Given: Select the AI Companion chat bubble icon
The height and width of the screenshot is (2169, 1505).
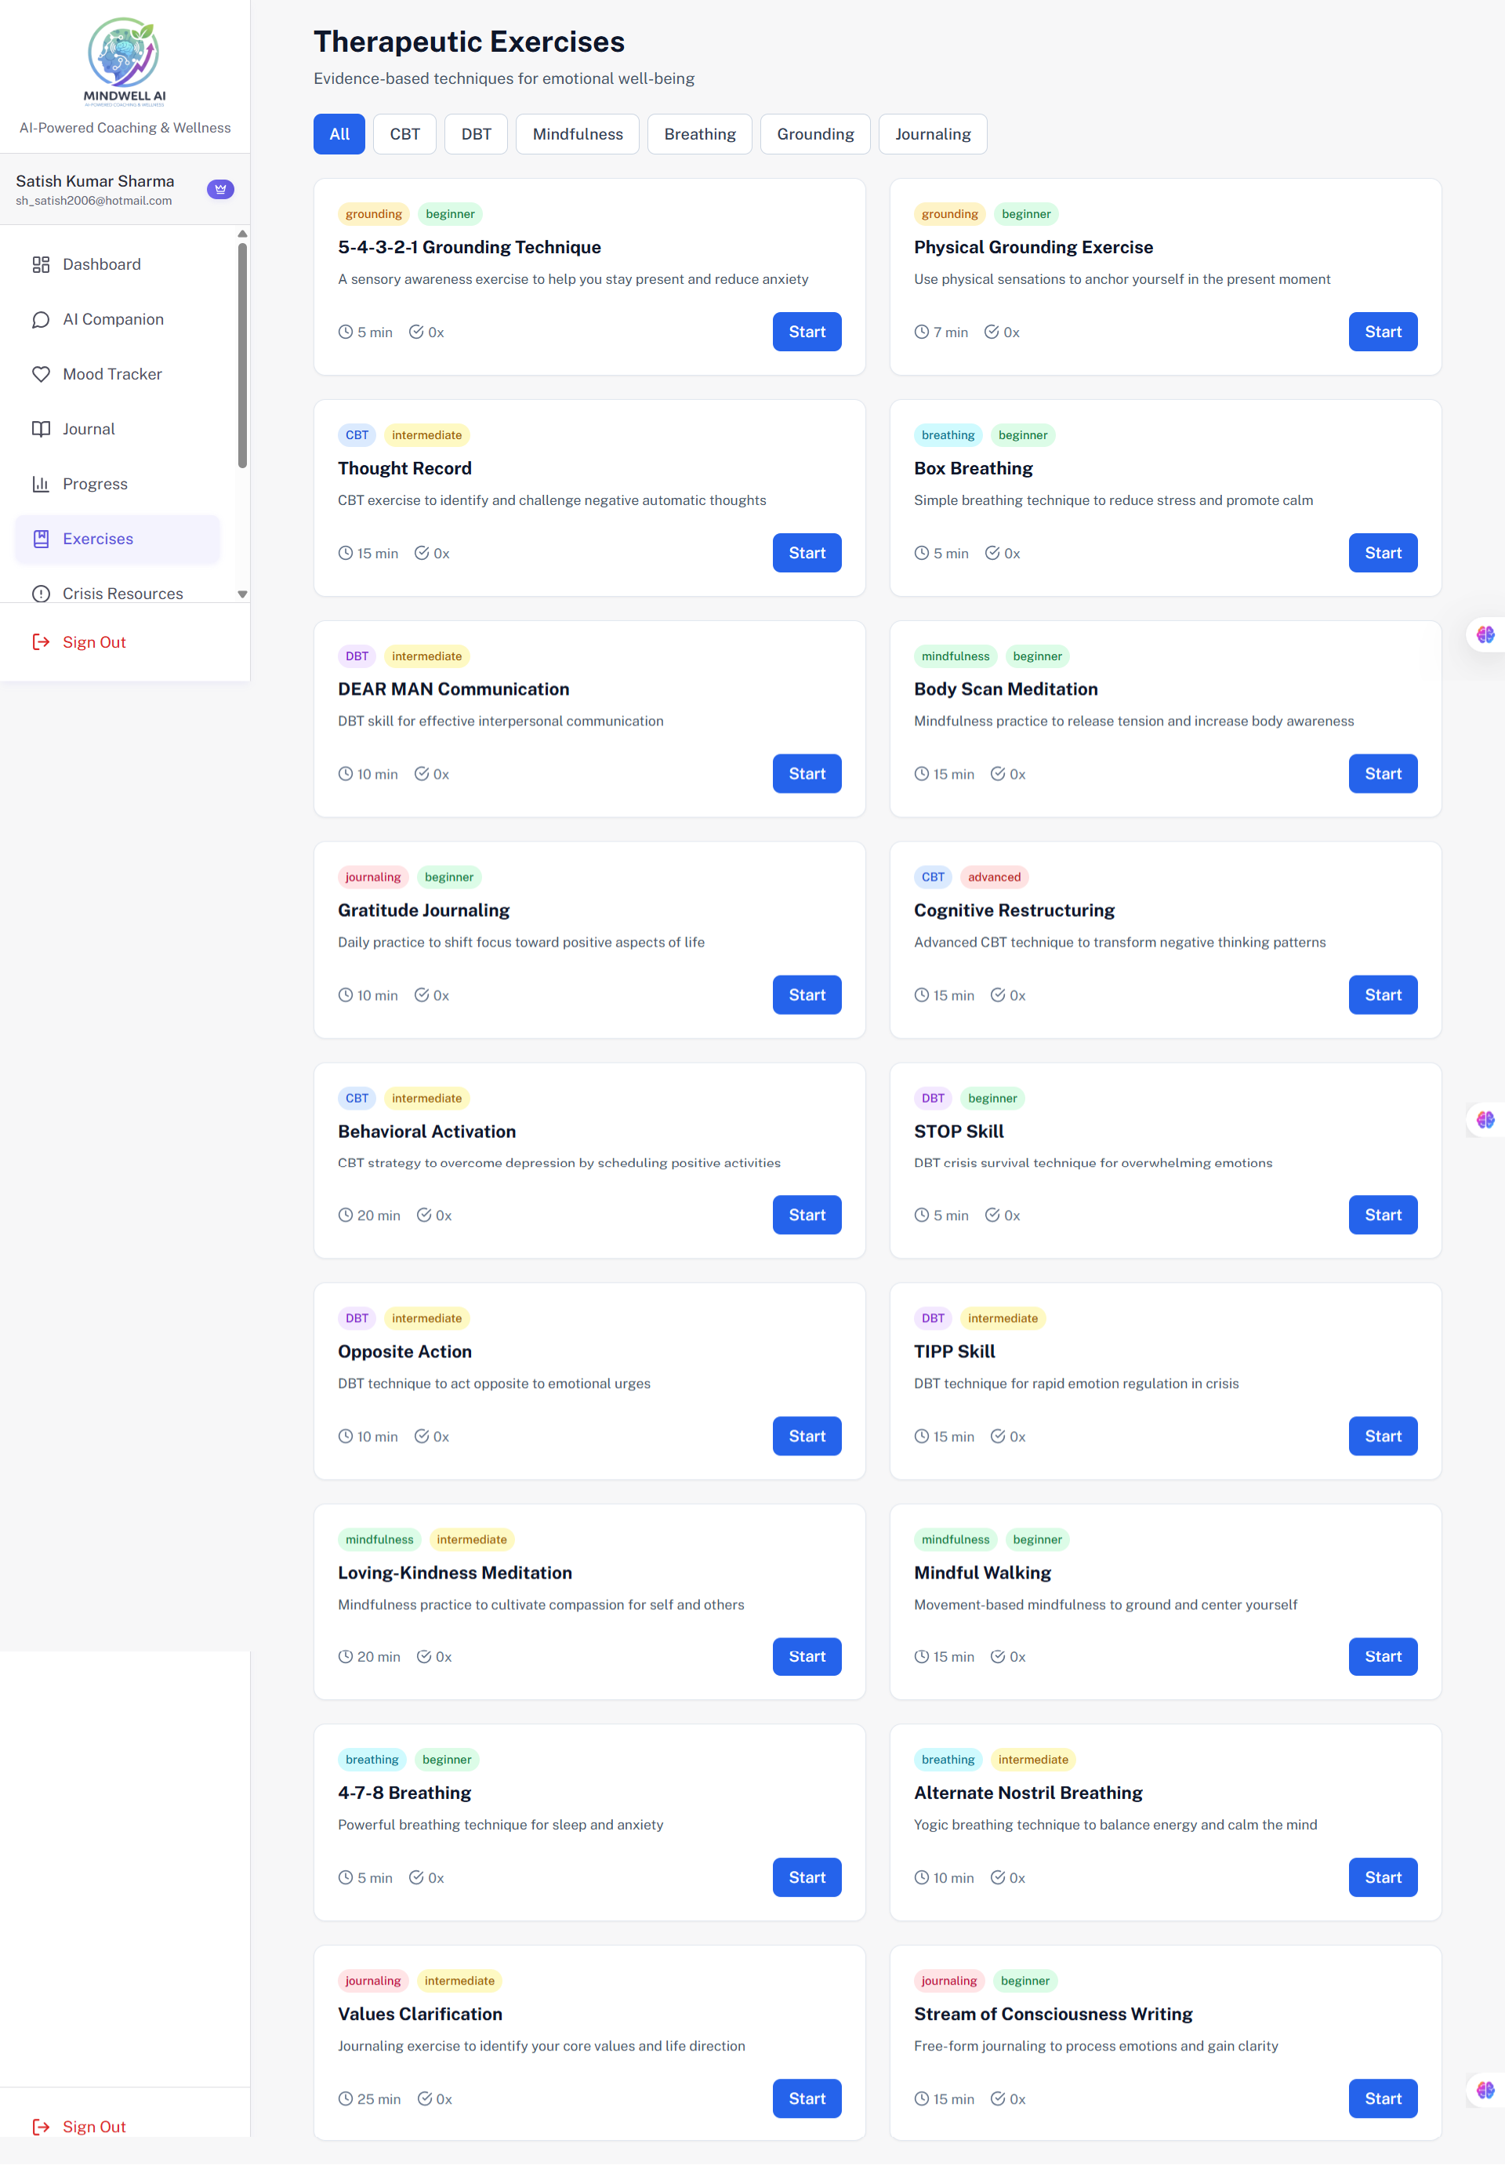Looking at the screenshot, I should 42,319.
